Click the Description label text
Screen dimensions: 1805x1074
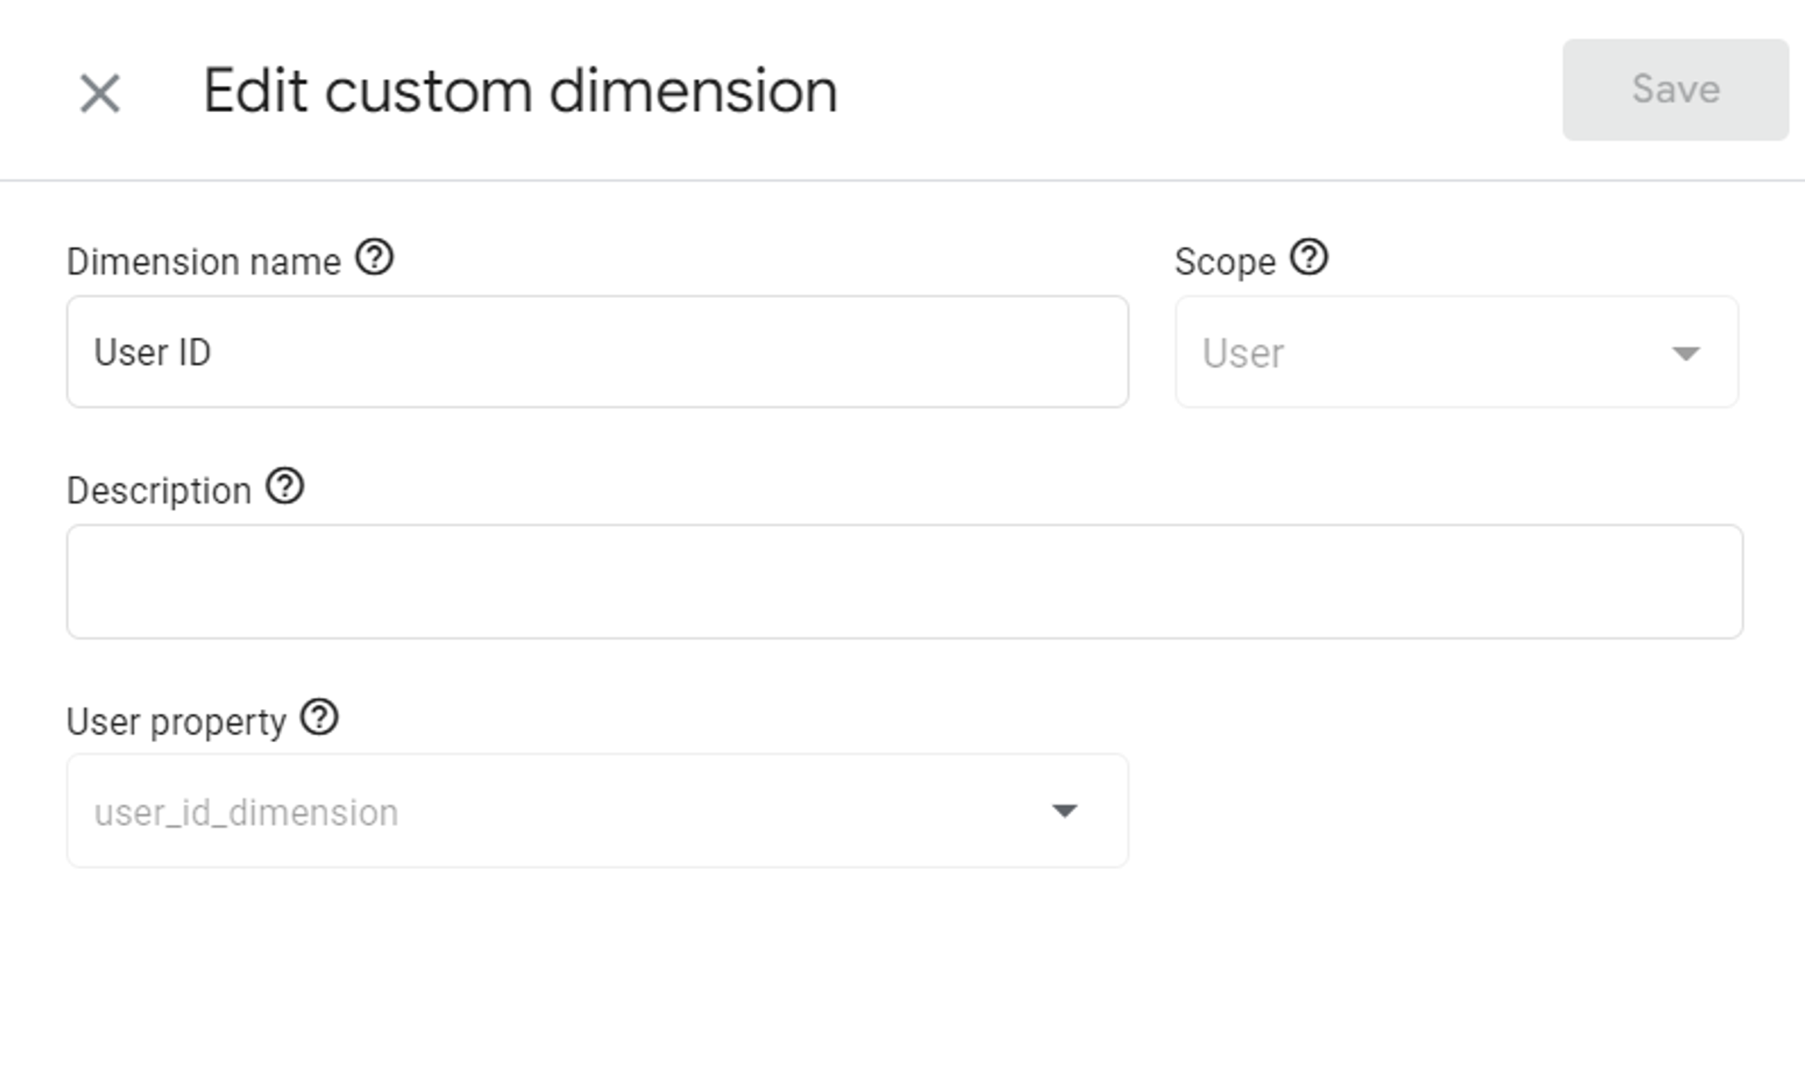(x=159, y=491)
